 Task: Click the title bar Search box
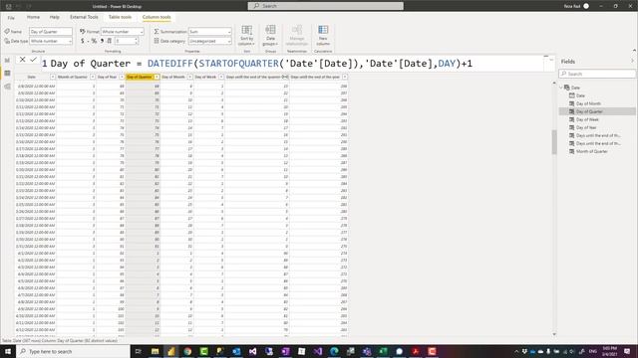(326, 6)
